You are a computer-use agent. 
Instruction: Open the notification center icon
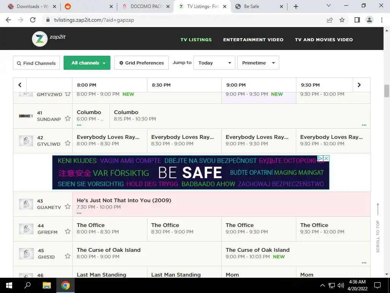pyautogui.click(x=377, y=285)
